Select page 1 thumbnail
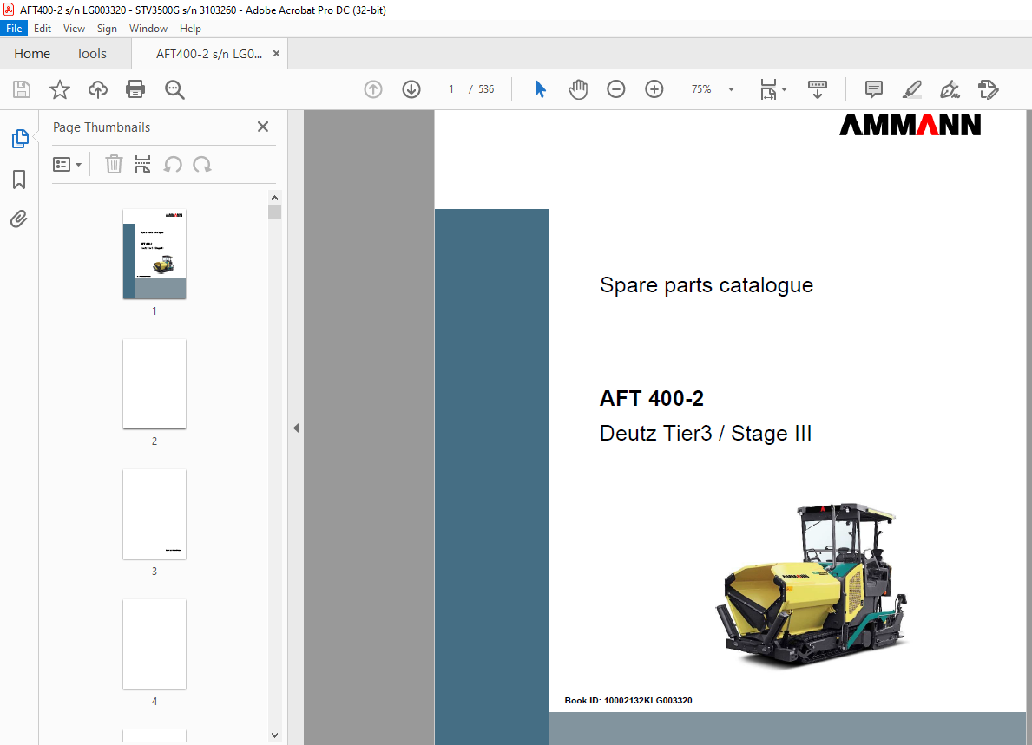Viewport: 1032px width, 745px height. click(x=154, y=254)
